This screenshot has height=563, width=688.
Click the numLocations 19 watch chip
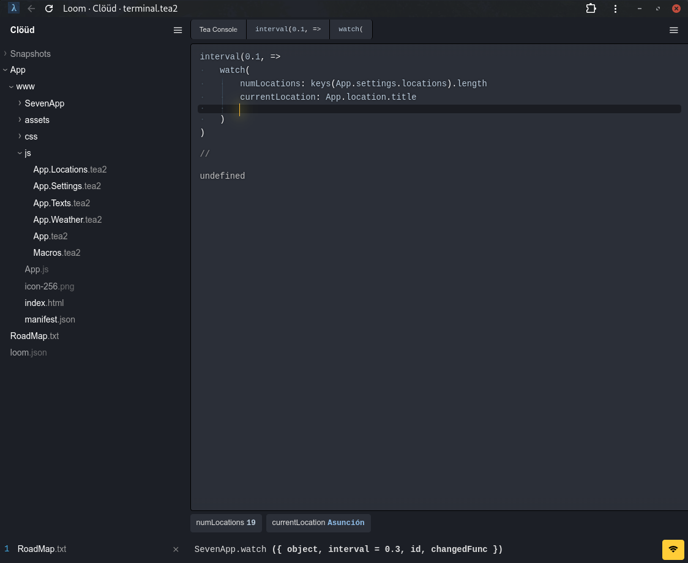tap(226, 523)
